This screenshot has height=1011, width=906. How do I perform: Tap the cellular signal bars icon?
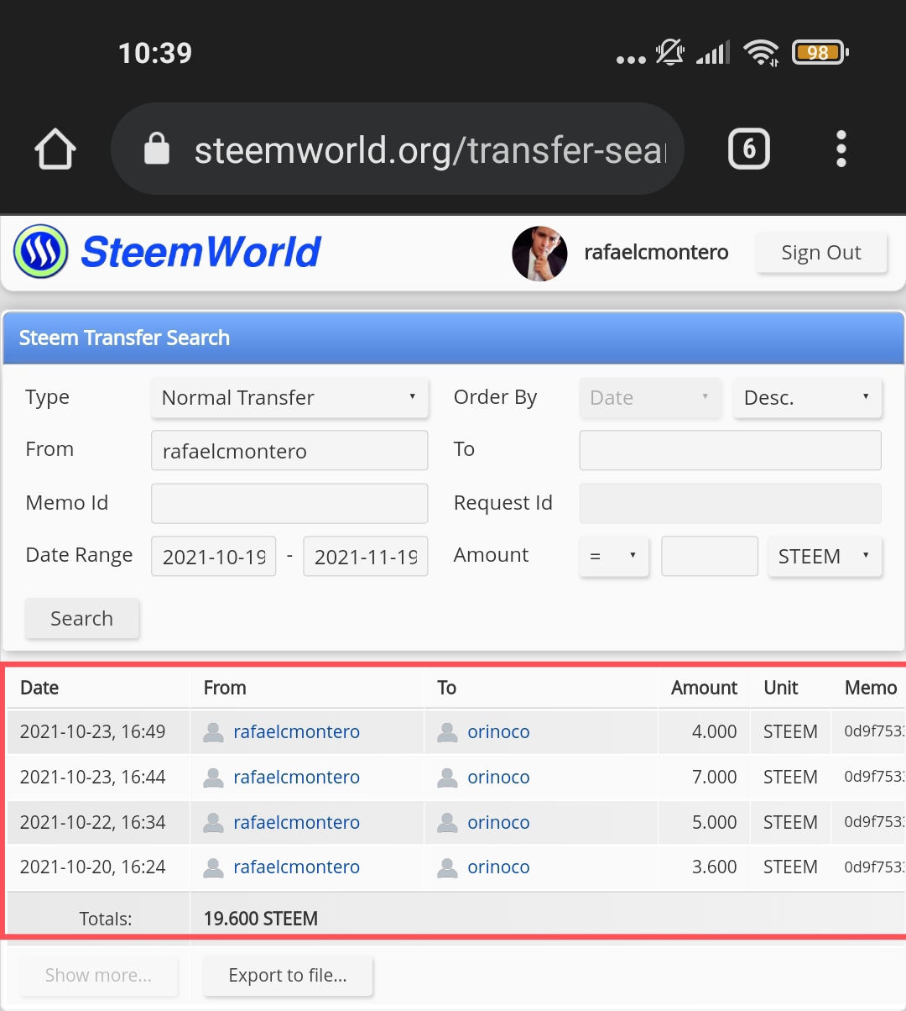pos(713,53)
